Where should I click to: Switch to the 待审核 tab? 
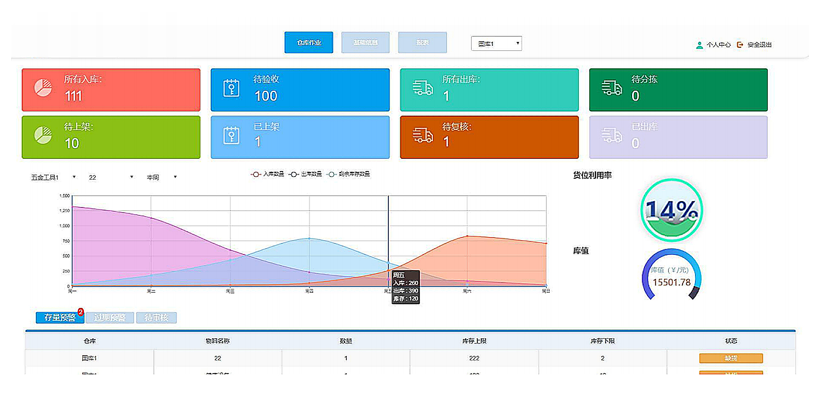click(156, 318)
